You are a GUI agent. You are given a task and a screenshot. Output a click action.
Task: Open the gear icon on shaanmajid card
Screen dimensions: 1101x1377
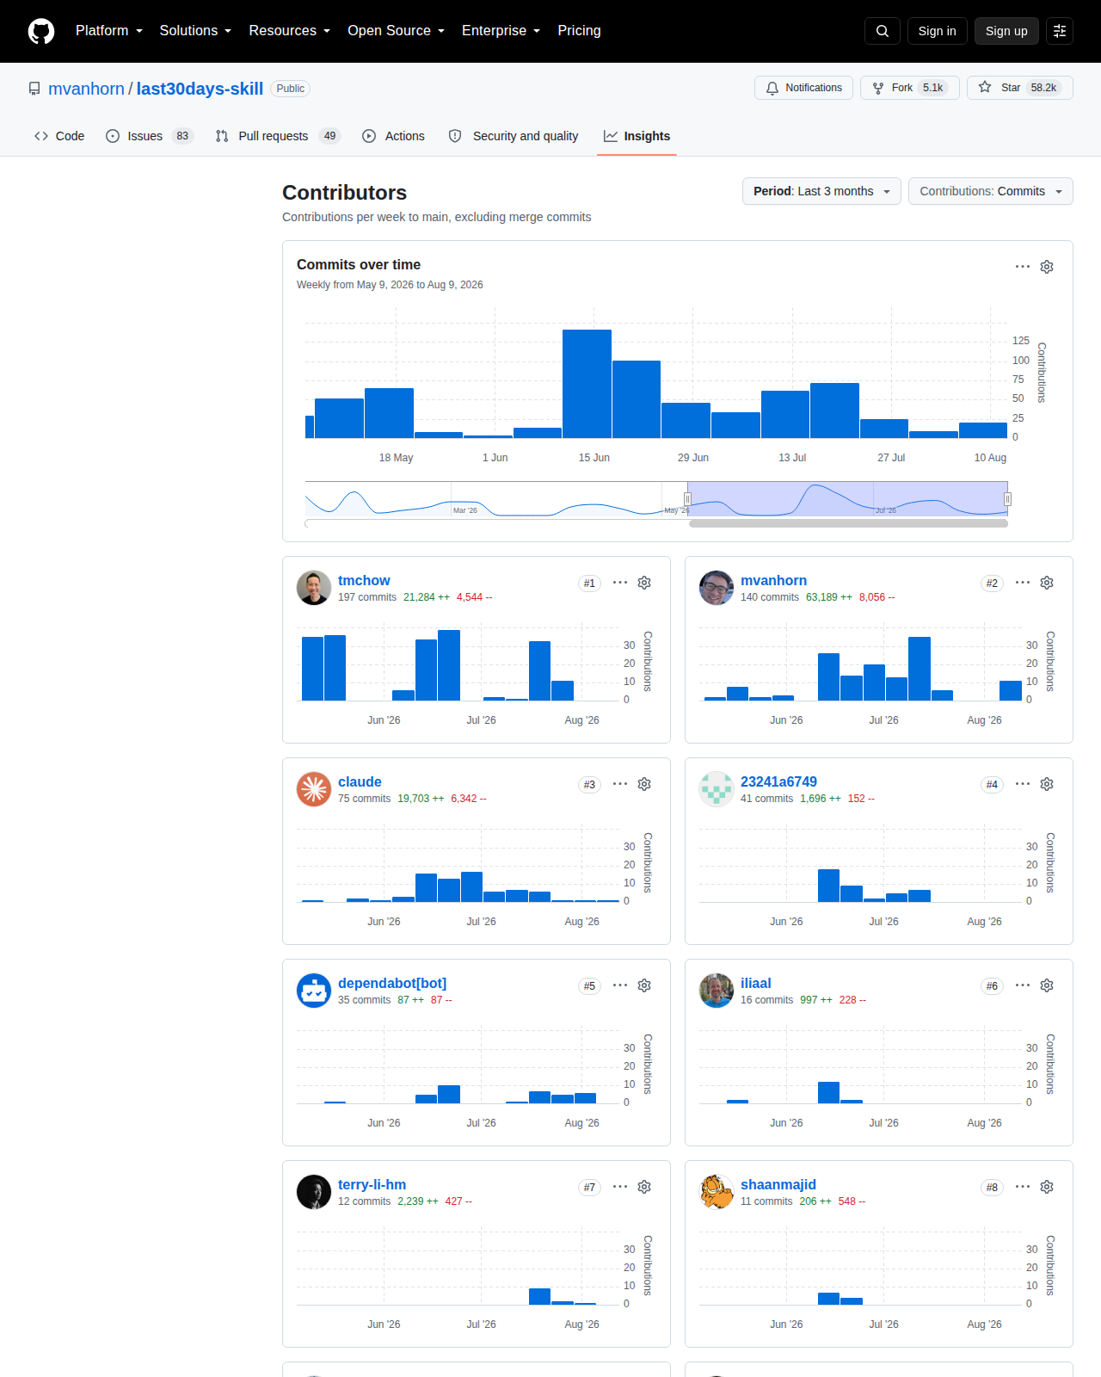click(1047, 1187)
